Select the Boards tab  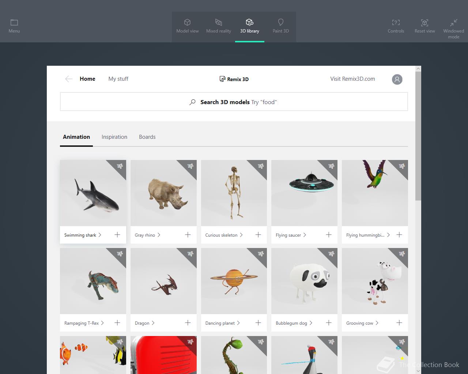pyautogui.click(x=147, y=137)
